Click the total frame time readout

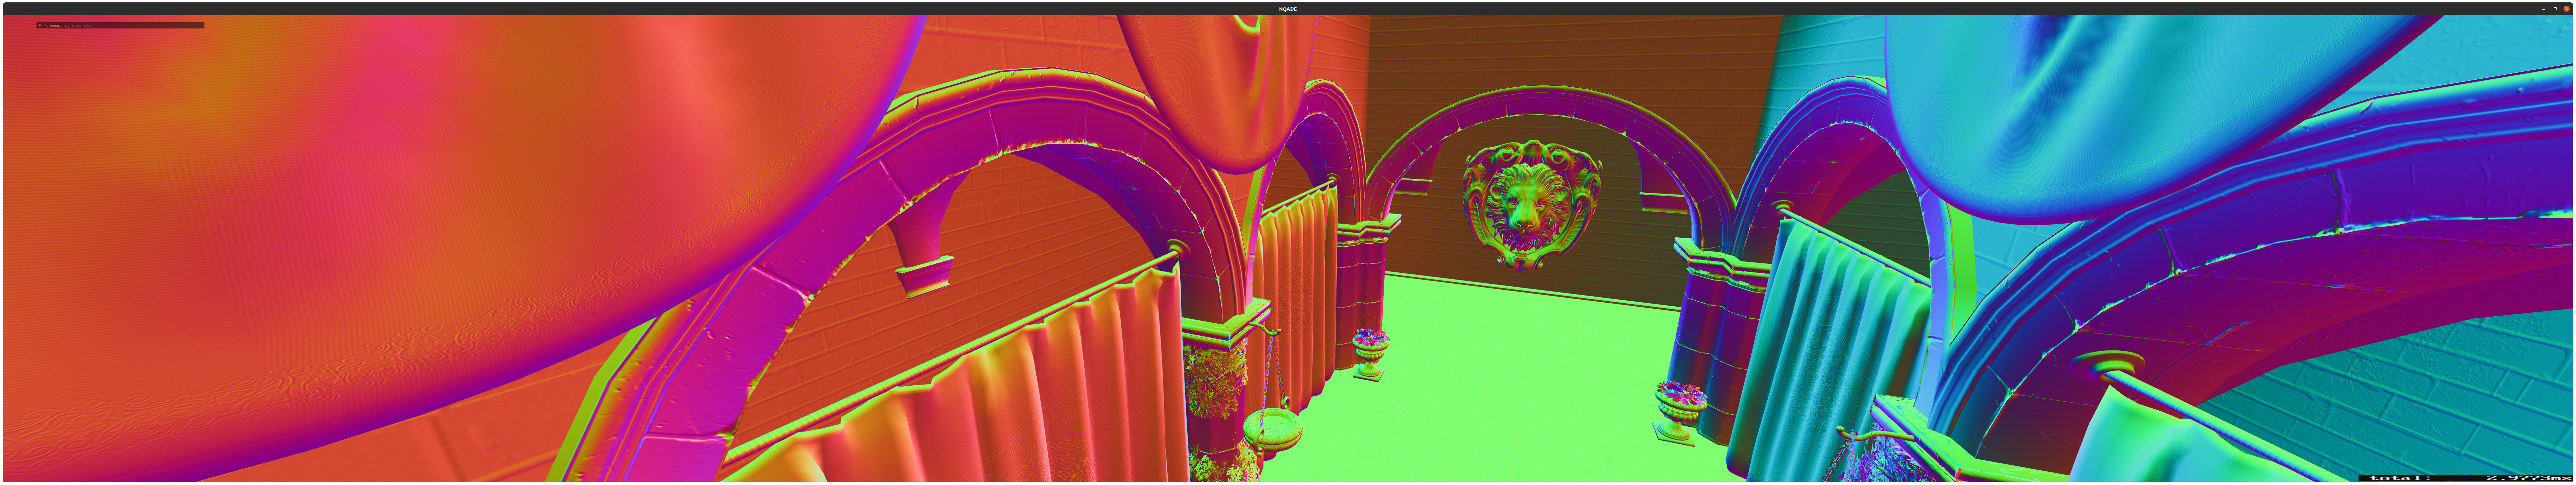[x=2466, y=478]
